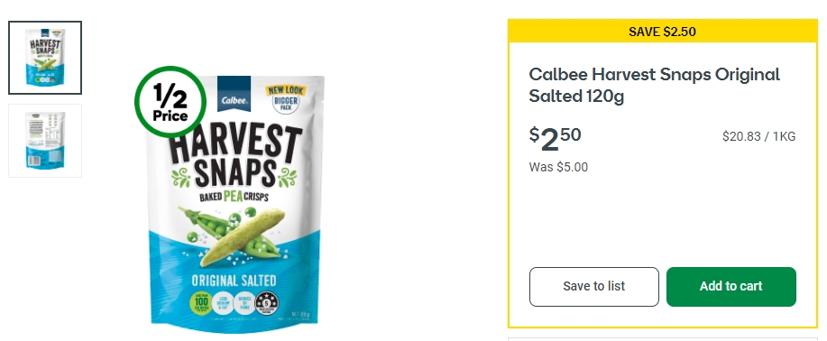Image resolution: width=827 pixels, height=341 pixels.
Task: Click the green half price badge
Action: point(170,102)
